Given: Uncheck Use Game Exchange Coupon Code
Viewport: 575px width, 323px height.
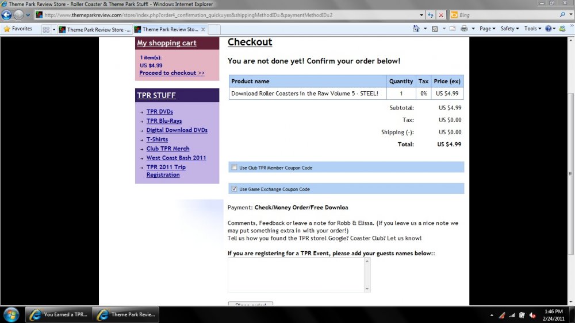Looking at the screenshot, I should tap(234, 189).
